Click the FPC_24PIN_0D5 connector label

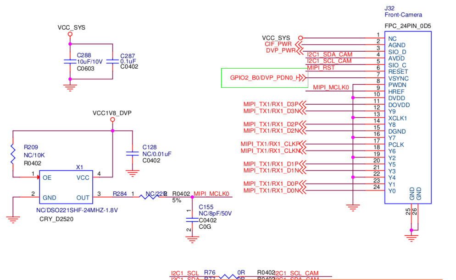click(x=408, y=26)
